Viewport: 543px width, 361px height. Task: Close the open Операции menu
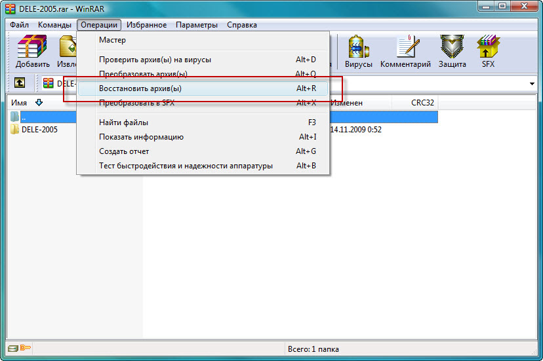click(99, 25)
